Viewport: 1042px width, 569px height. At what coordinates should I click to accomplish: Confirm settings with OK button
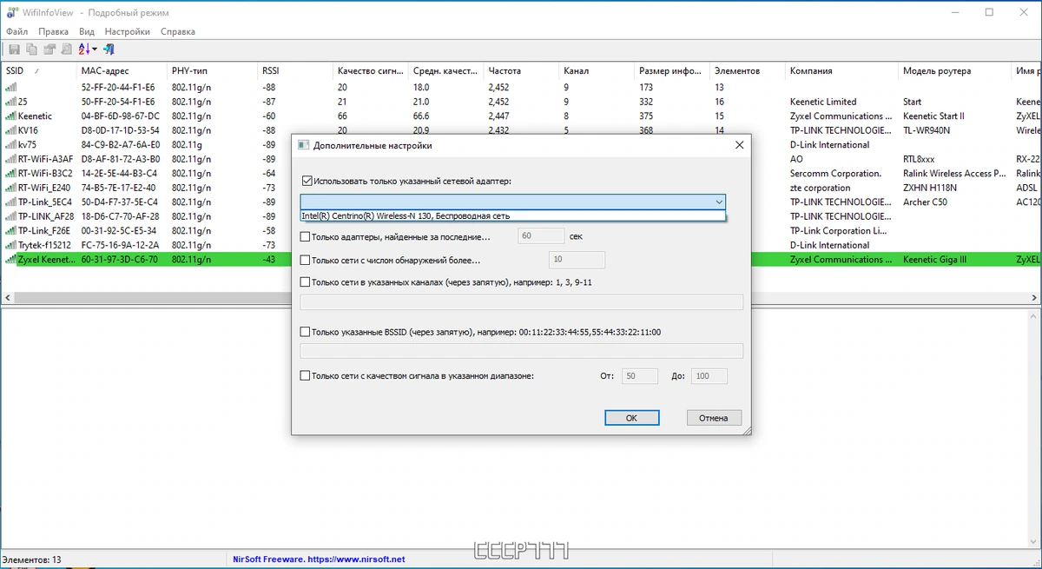pos(631,418)
